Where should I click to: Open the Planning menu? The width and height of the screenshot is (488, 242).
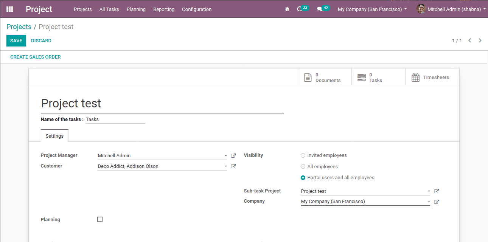pyautogui.click(x=136, y=9)
